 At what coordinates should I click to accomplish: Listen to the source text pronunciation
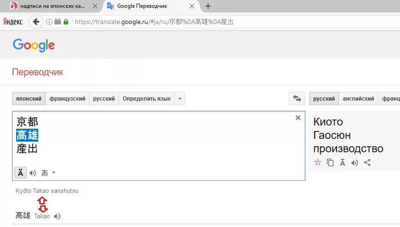coord(33,173)
